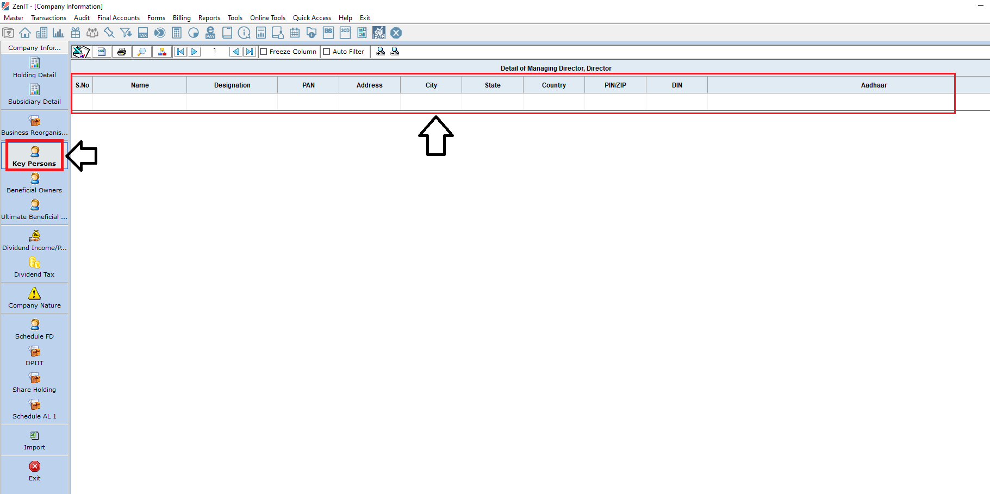The height and width of the screenshot is (494, 990).
Task: Open the TAX icon in the toolbar
Action: click(143, 33)
